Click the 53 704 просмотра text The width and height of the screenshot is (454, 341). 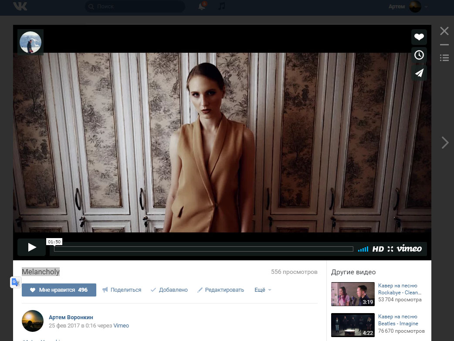(400, 300)
